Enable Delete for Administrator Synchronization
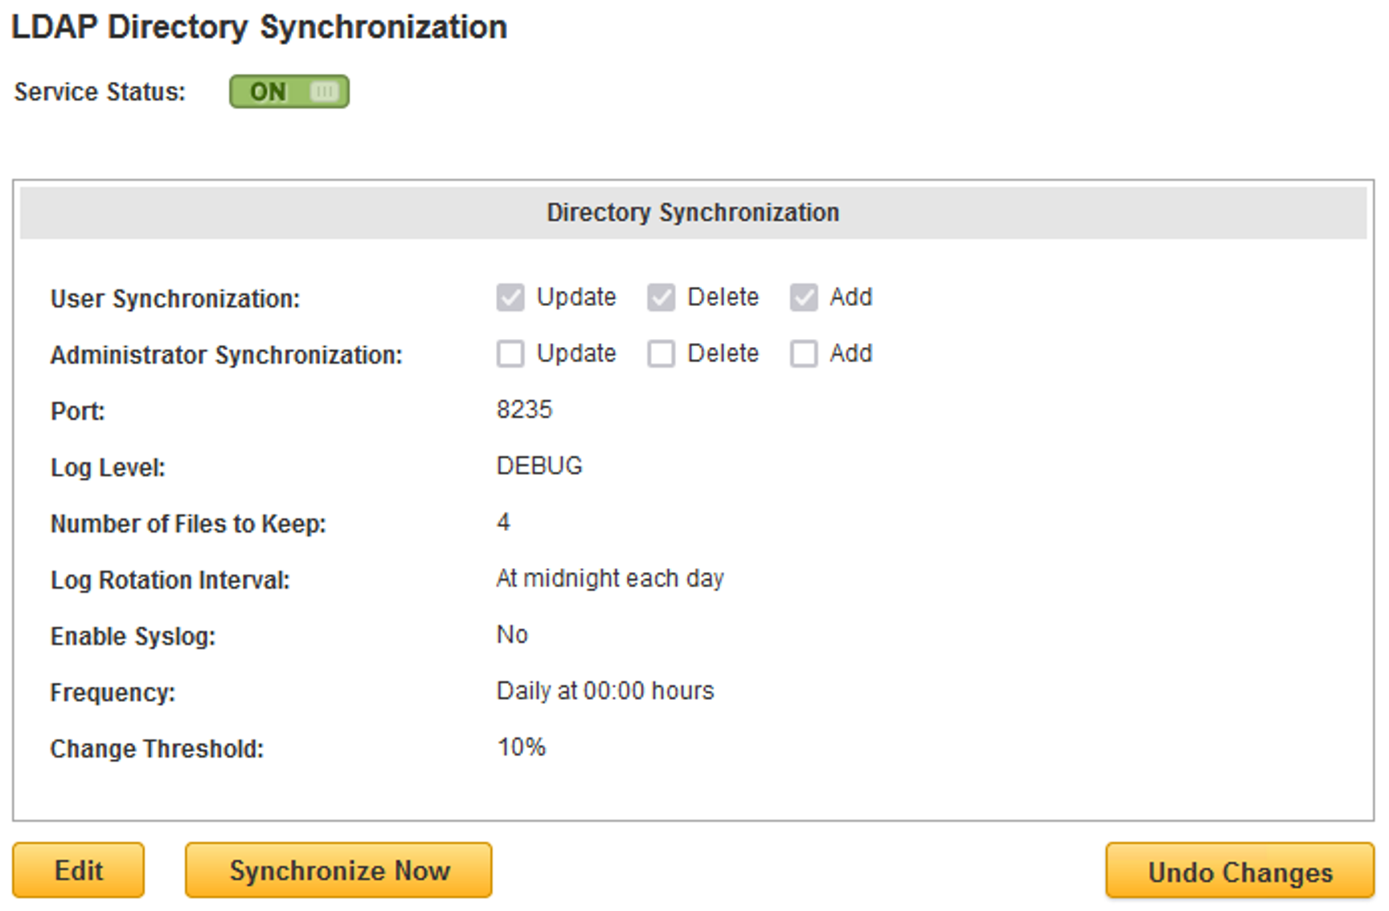The width and height of the screenshot is (1389, 911). 661,353
